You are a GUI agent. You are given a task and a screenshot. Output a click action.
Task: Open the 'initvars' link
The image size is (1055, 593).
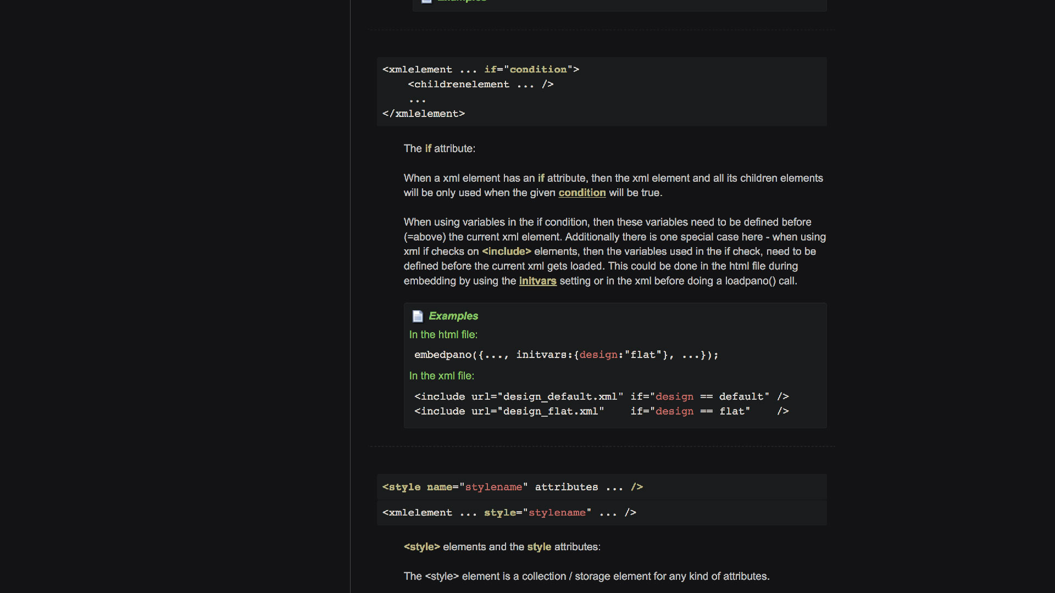(537, 281)
